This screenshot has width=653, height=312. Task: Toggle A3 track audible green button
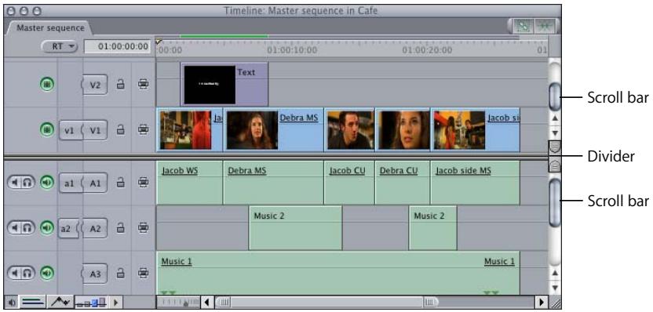pos(47,274)
